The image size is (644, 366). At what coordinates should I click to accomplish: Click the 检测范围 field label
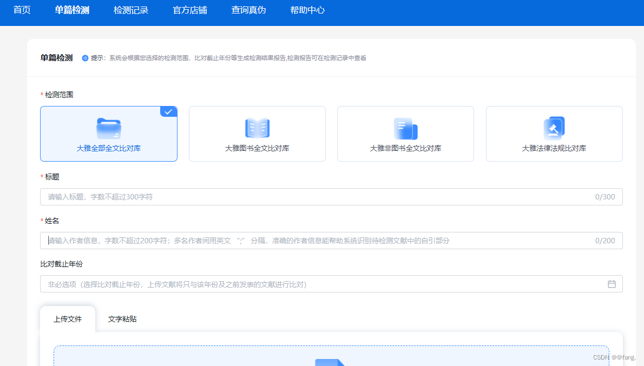pos(59,95)
